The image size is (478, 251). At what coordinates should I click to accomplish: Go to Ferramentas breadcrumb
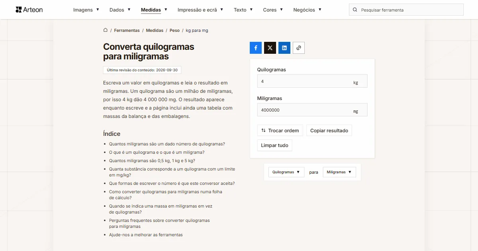[127, 30]
